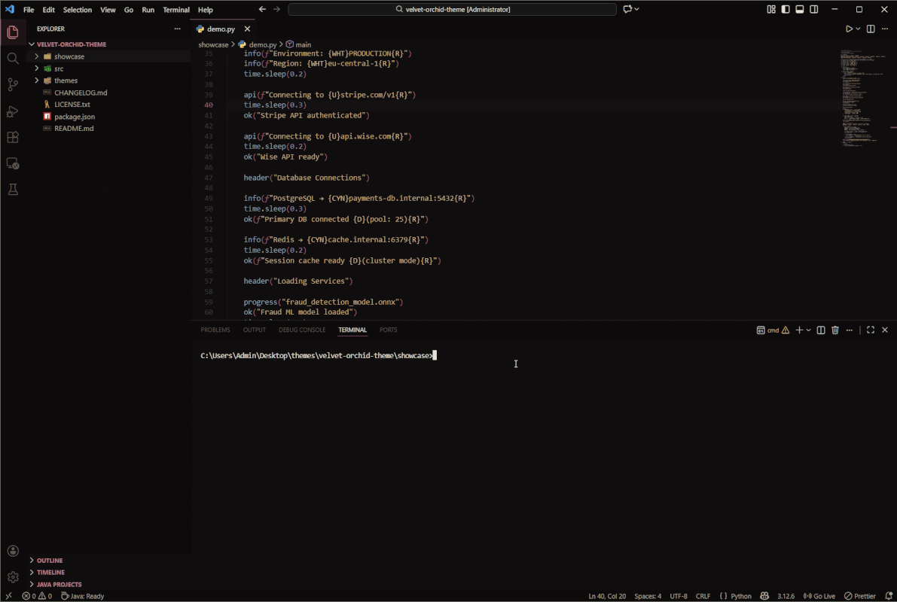
Task: Open the Selection menu
Action: [x=78, y=10]
